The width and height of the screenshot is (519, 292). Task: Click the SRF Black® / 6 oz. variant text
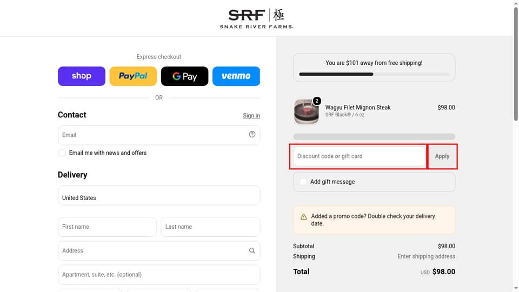pos(345,115)
